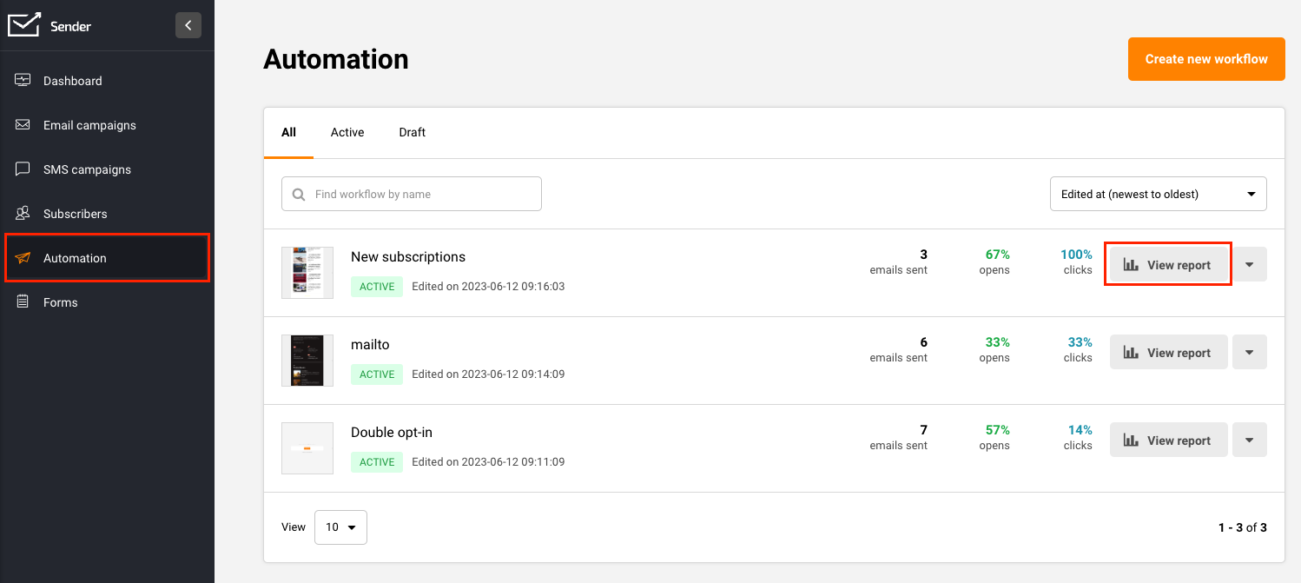
Task: Expand the mailto workflow options arrow
Action: click(x=1249, y=353)
